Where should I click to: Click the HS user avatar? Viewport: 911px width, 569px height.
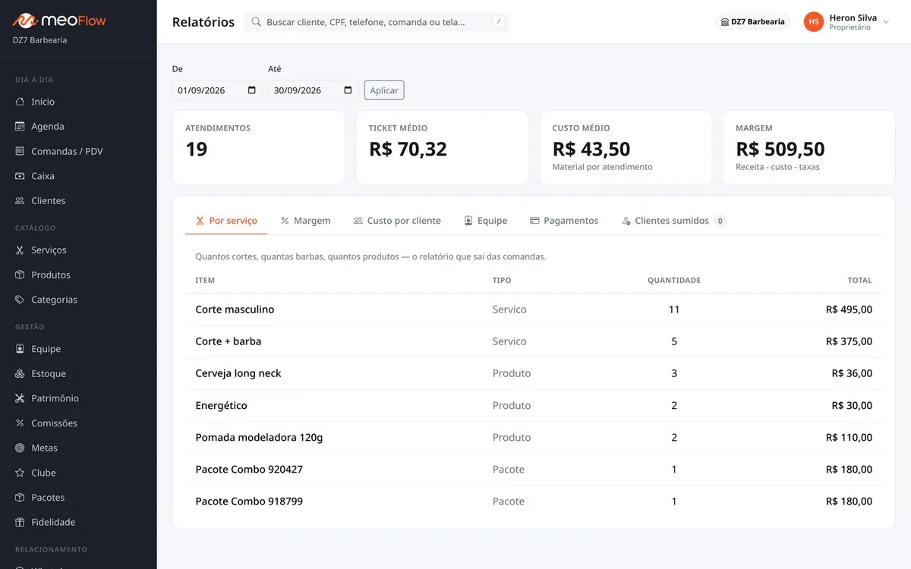[x=814, y=22]
